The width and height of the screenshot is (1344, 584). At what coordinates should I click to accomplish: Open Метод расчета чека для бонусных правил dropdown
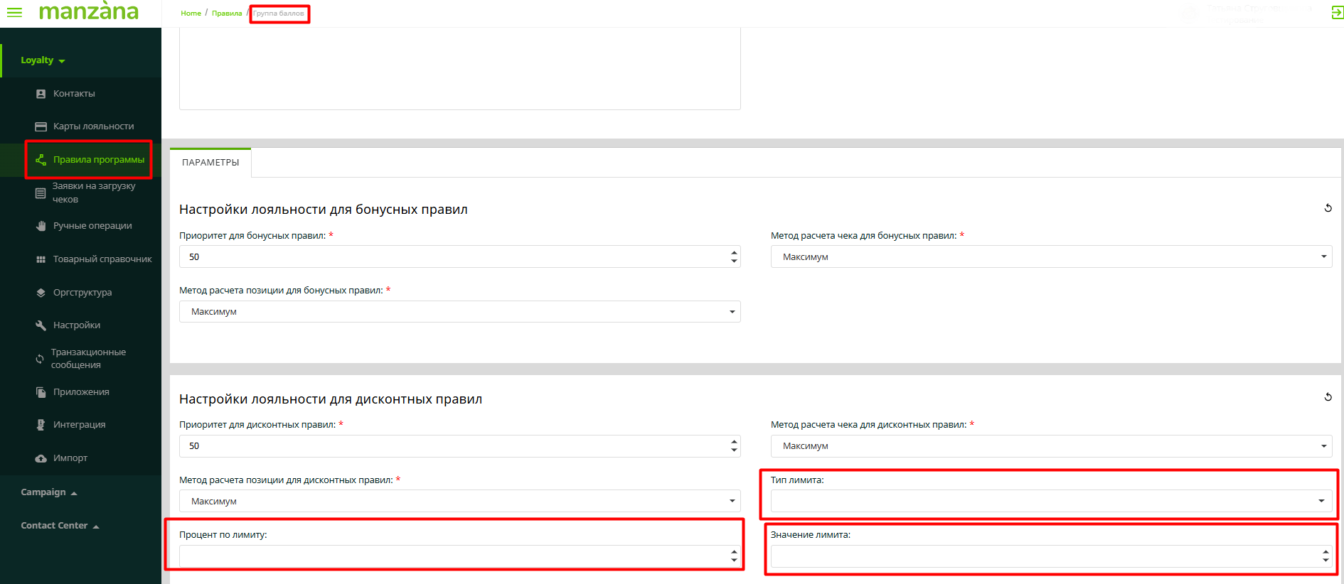point(1050,256)
